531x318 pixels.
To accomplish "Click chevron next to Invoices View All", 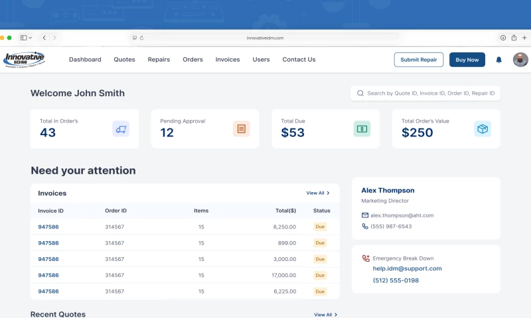I will pyautogui.click(x=328, y=193).
